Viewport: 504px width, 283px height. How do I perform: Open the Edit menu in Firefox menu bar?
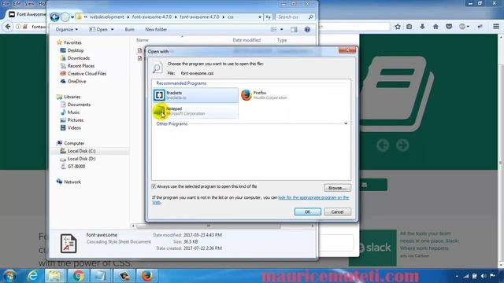[x=17, y=3]
